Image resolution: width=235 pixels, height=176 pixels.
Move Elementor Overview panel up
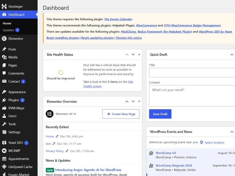pos(127,101)
